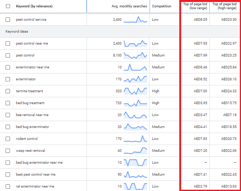This screenshot has height=191, width=241.
Task: Open bed bug treatment trend chart
Action: [x=135, y=103]
